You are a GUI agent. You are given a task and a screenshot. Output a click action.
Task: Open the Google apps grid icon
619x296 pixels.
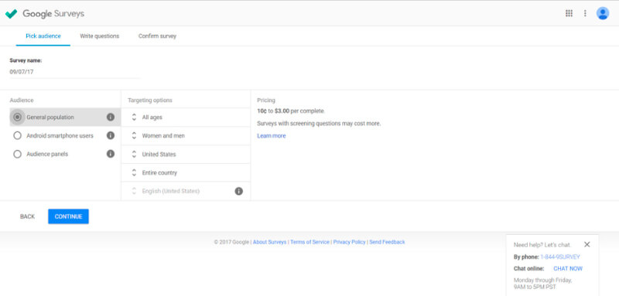(569, 13)
